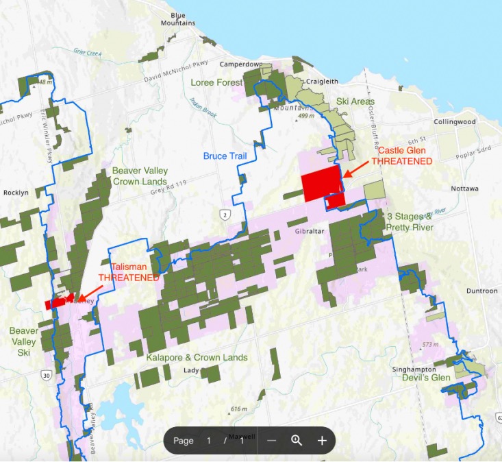Screen dimensions: 502x462
Task: Click the 'Rocklyn' place name
Action: coord(16,193)
